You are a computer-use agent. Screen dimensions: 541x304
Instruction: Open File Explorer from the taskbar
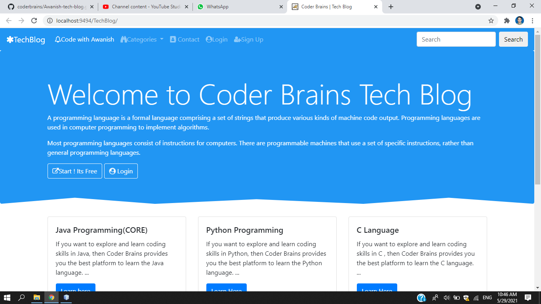tap(36, 297)
